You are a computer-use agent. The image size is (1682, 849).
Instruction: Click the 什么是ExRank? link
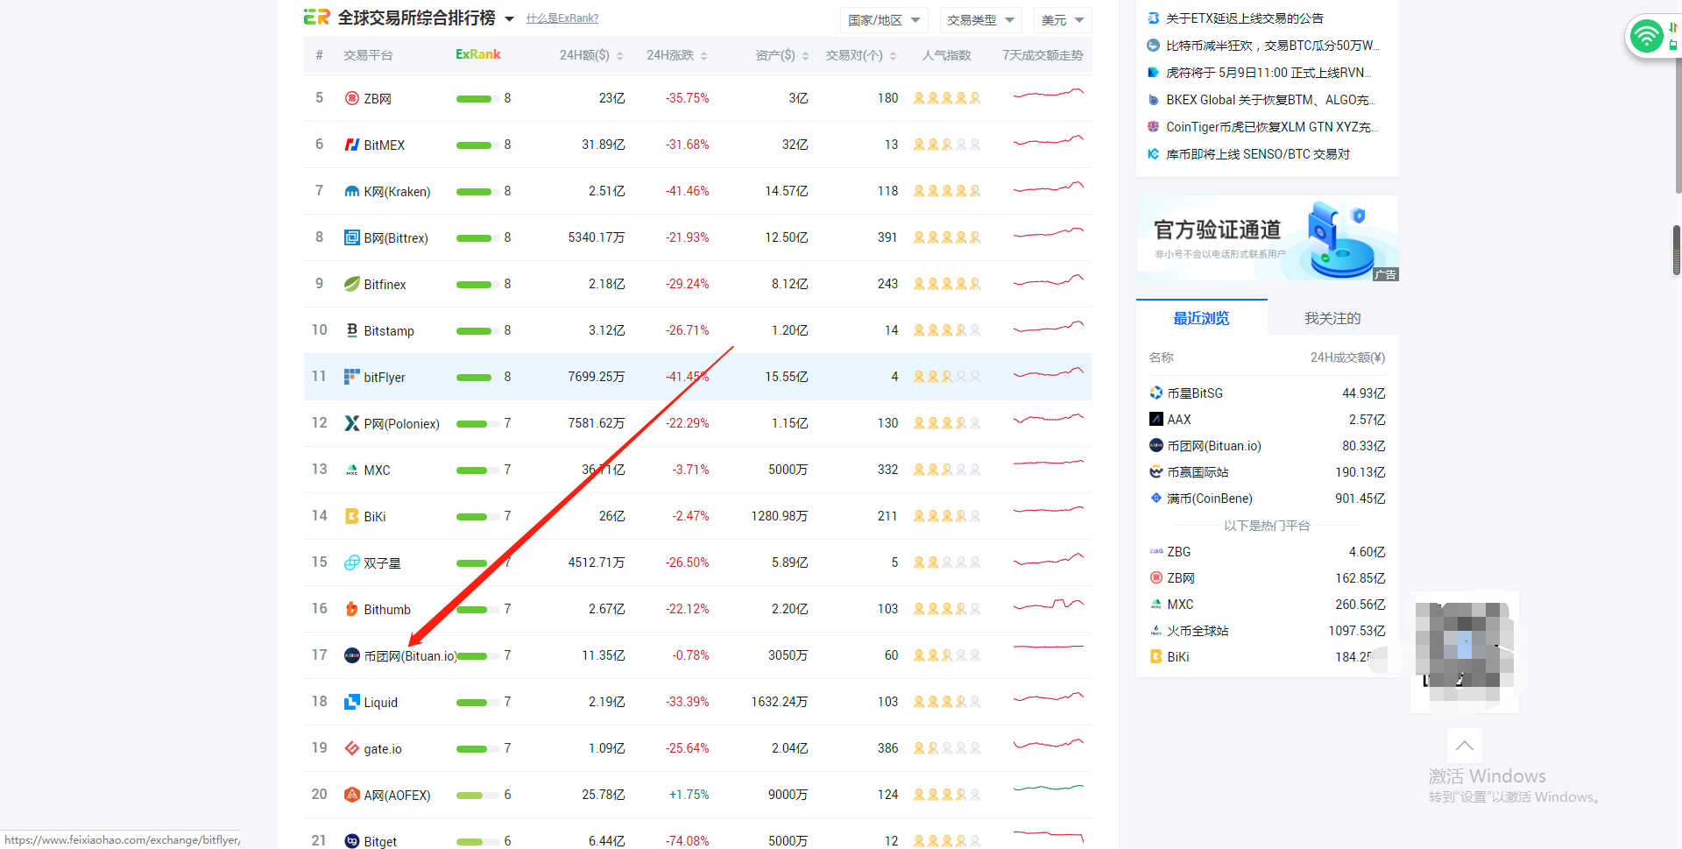point(562,18)
